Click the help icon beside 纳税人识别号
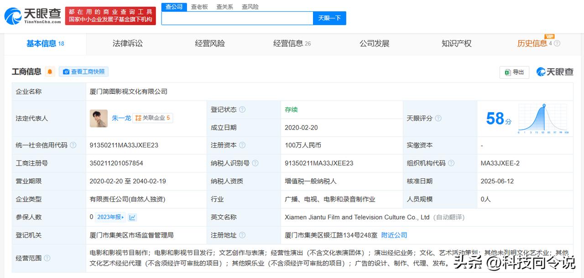Screen dimensions: 584x278 click(x=255, y=163)
